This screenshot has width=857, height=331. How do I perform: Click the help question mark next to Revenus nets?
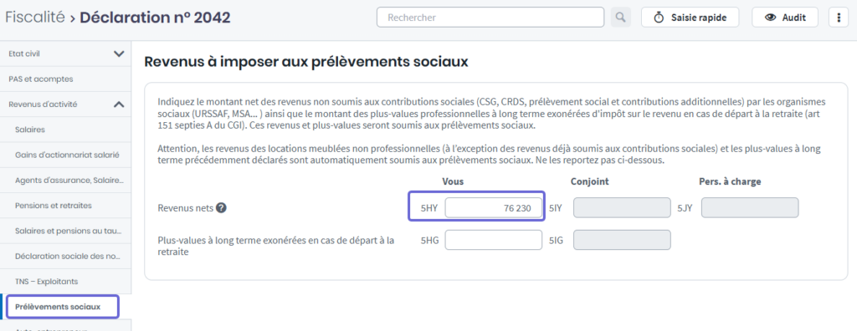click(x=221, y=207)
